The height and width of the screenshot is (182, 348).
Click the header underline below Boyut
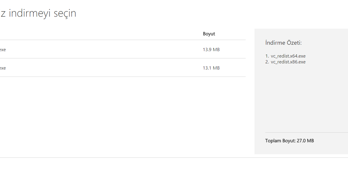click(123, 40)
